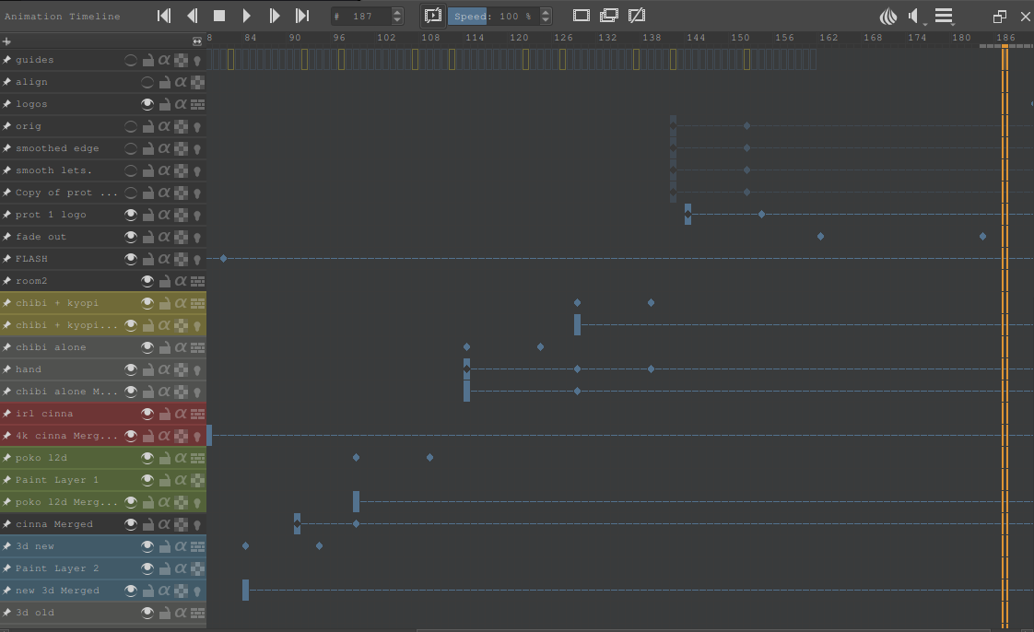
Task: Stop animation playback
Action: (x=219, y=16)
